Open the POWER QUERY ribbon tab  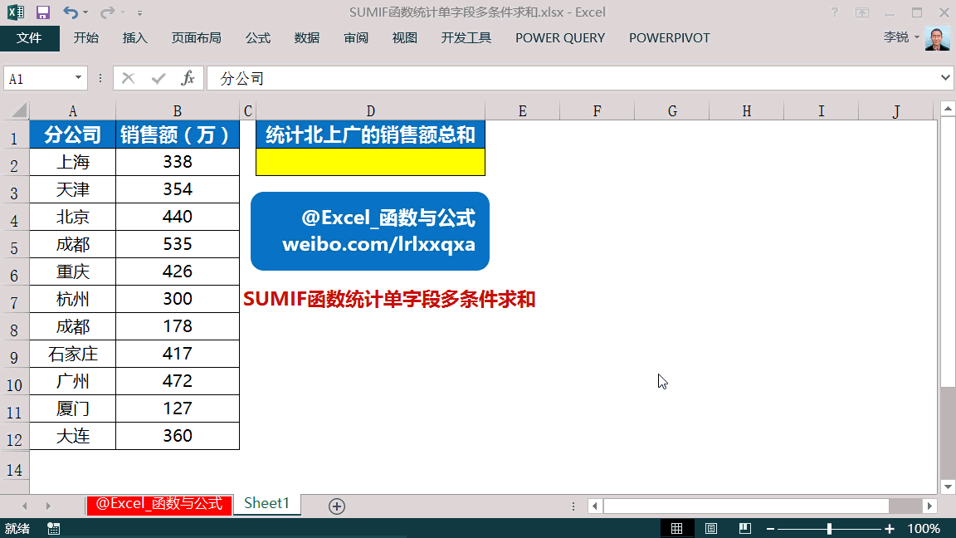[559, 37]
